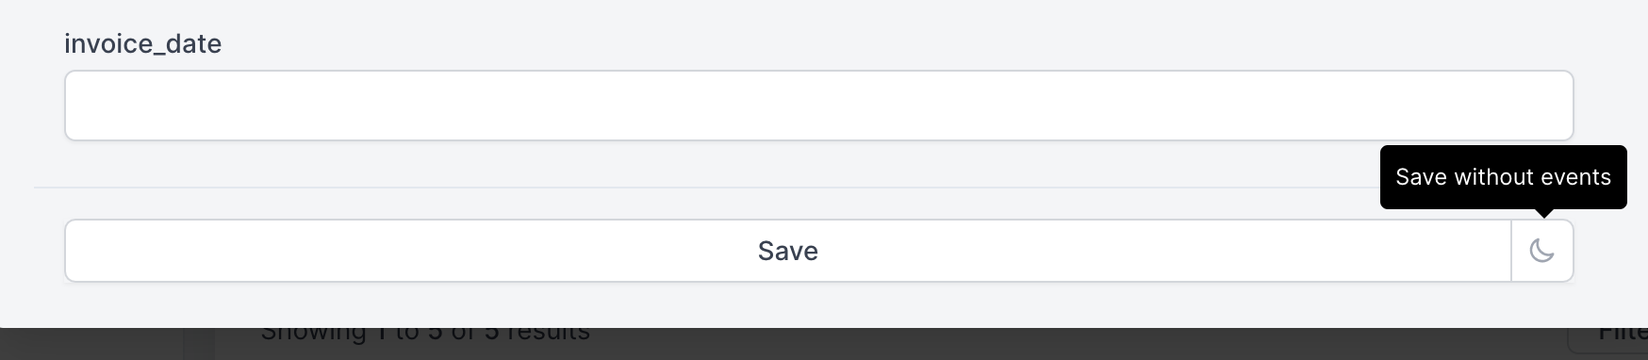Click the divider line above Save button

tap(707, 188)
